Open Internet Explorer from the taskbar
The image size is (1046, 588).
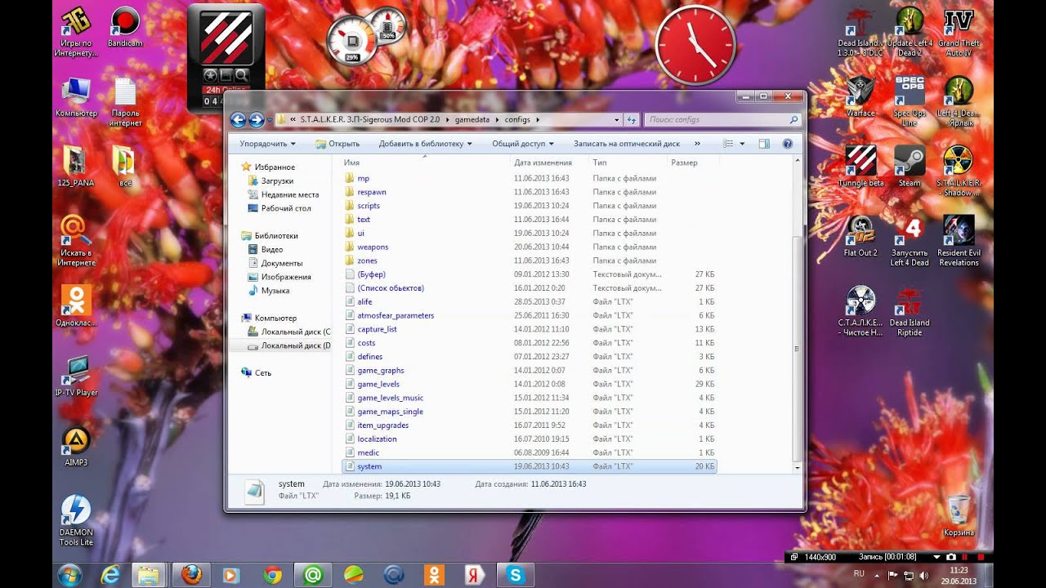point(110,574)
